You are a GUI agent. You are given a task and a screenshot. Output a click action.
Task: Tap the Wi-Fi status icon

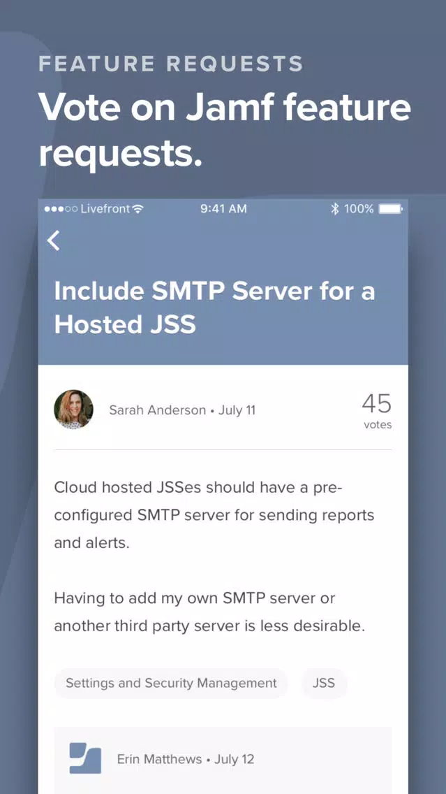[137, 208]
